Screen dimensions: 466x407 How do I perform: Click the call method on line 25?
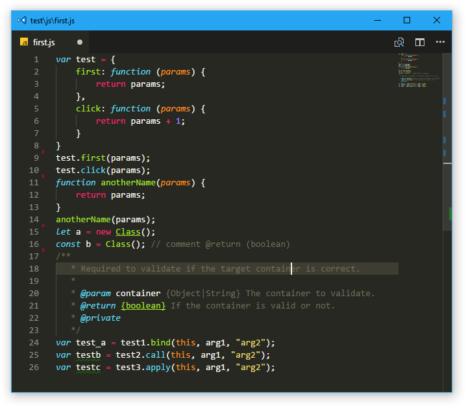click(x=155, y=355)
